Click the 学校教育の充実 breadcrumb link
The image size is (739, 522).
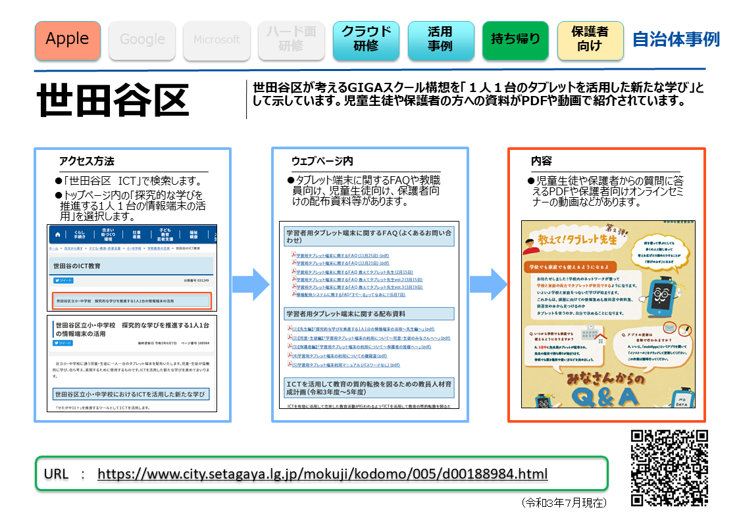pyautogui.click(x=159, y=248)
